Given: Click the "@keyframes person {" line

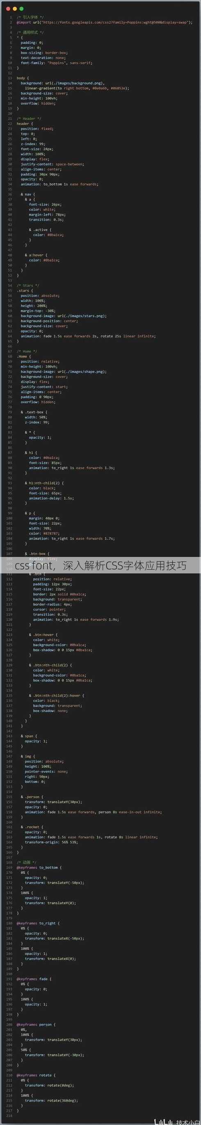Looking at the screenshot, I should pyautogui.click(x=36, y=1025).
